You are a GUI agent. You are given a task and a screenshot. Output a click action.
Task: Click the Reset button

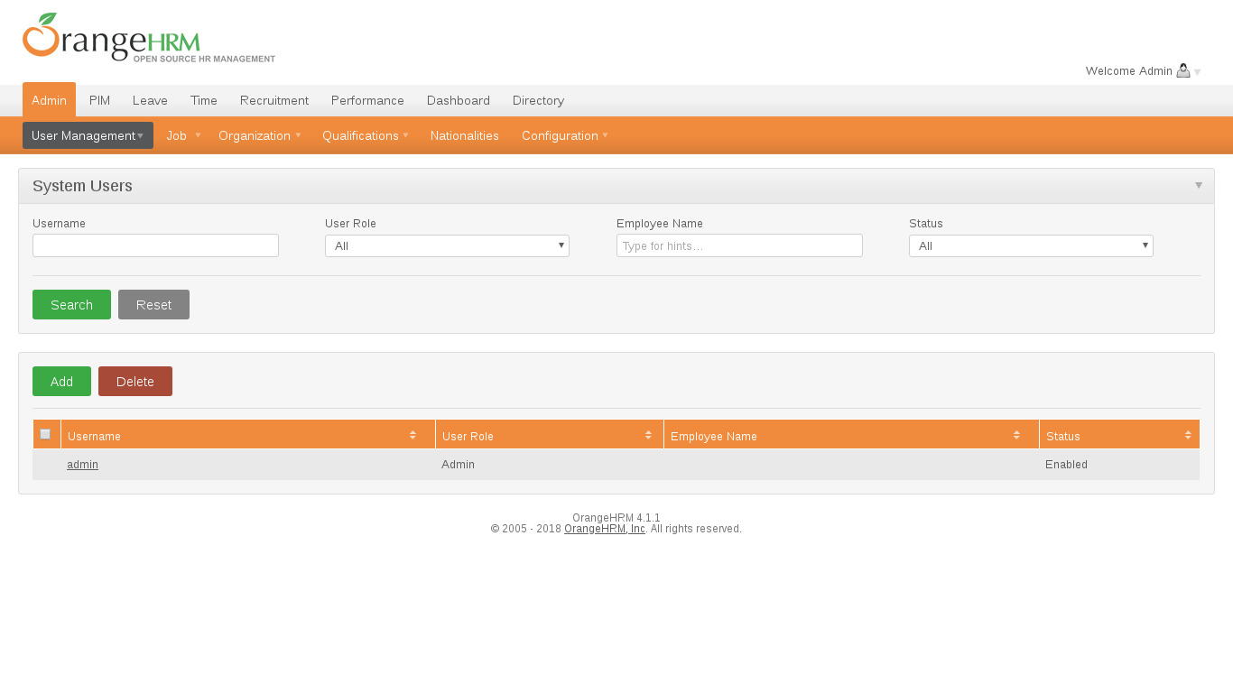pyautogui.click(x=153, y=305)
